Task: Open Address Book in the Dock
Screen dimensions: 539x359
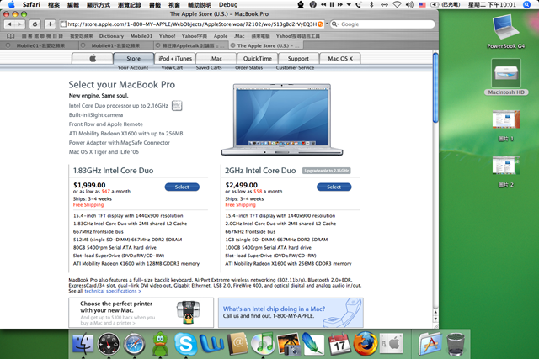Action: tap(237, 344)
